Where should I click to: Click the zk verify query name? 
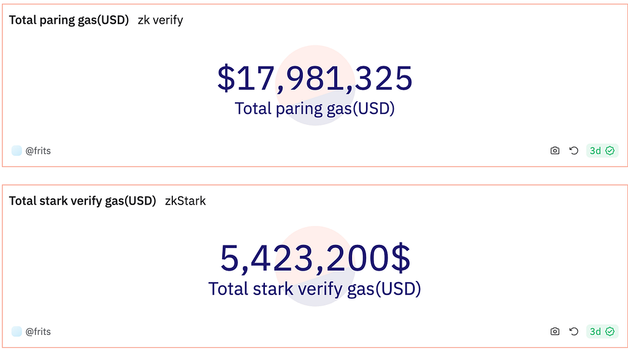[x=160, y=20]
